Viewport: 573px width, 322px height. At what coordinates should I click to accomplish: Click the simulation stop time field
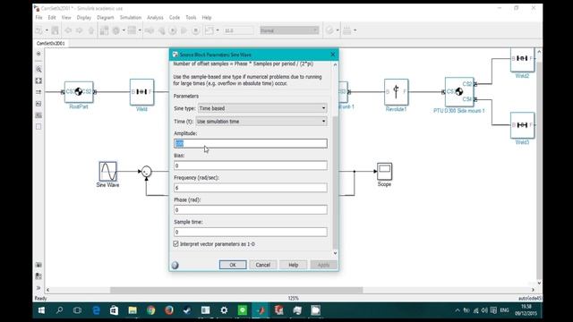point(238,30)
